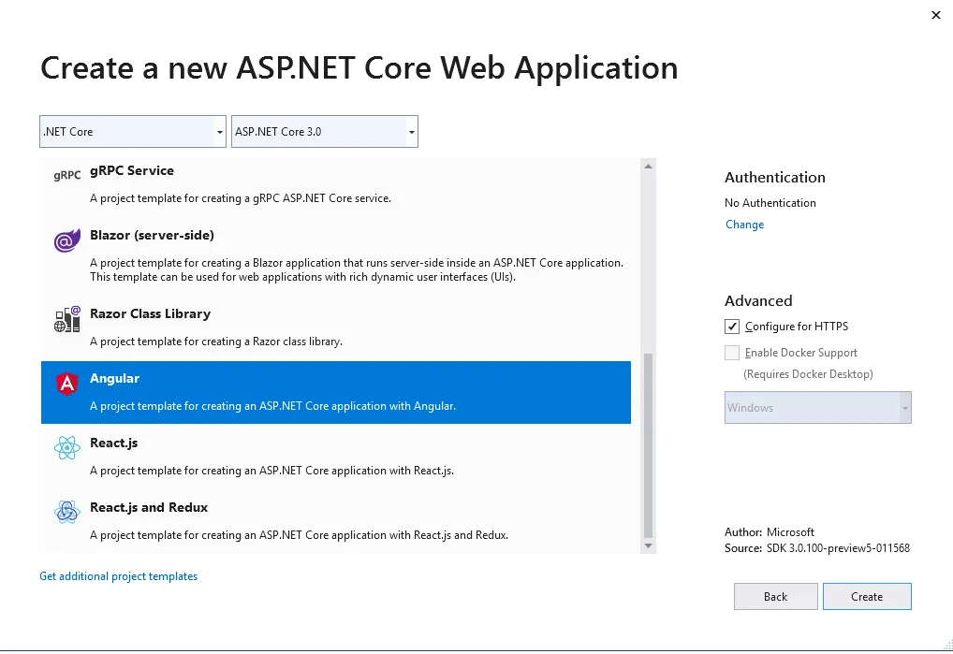This screenshot has height=654, width=953.
Task: Choose the Blazor (server-side) template title
Action: click(152, 235)
